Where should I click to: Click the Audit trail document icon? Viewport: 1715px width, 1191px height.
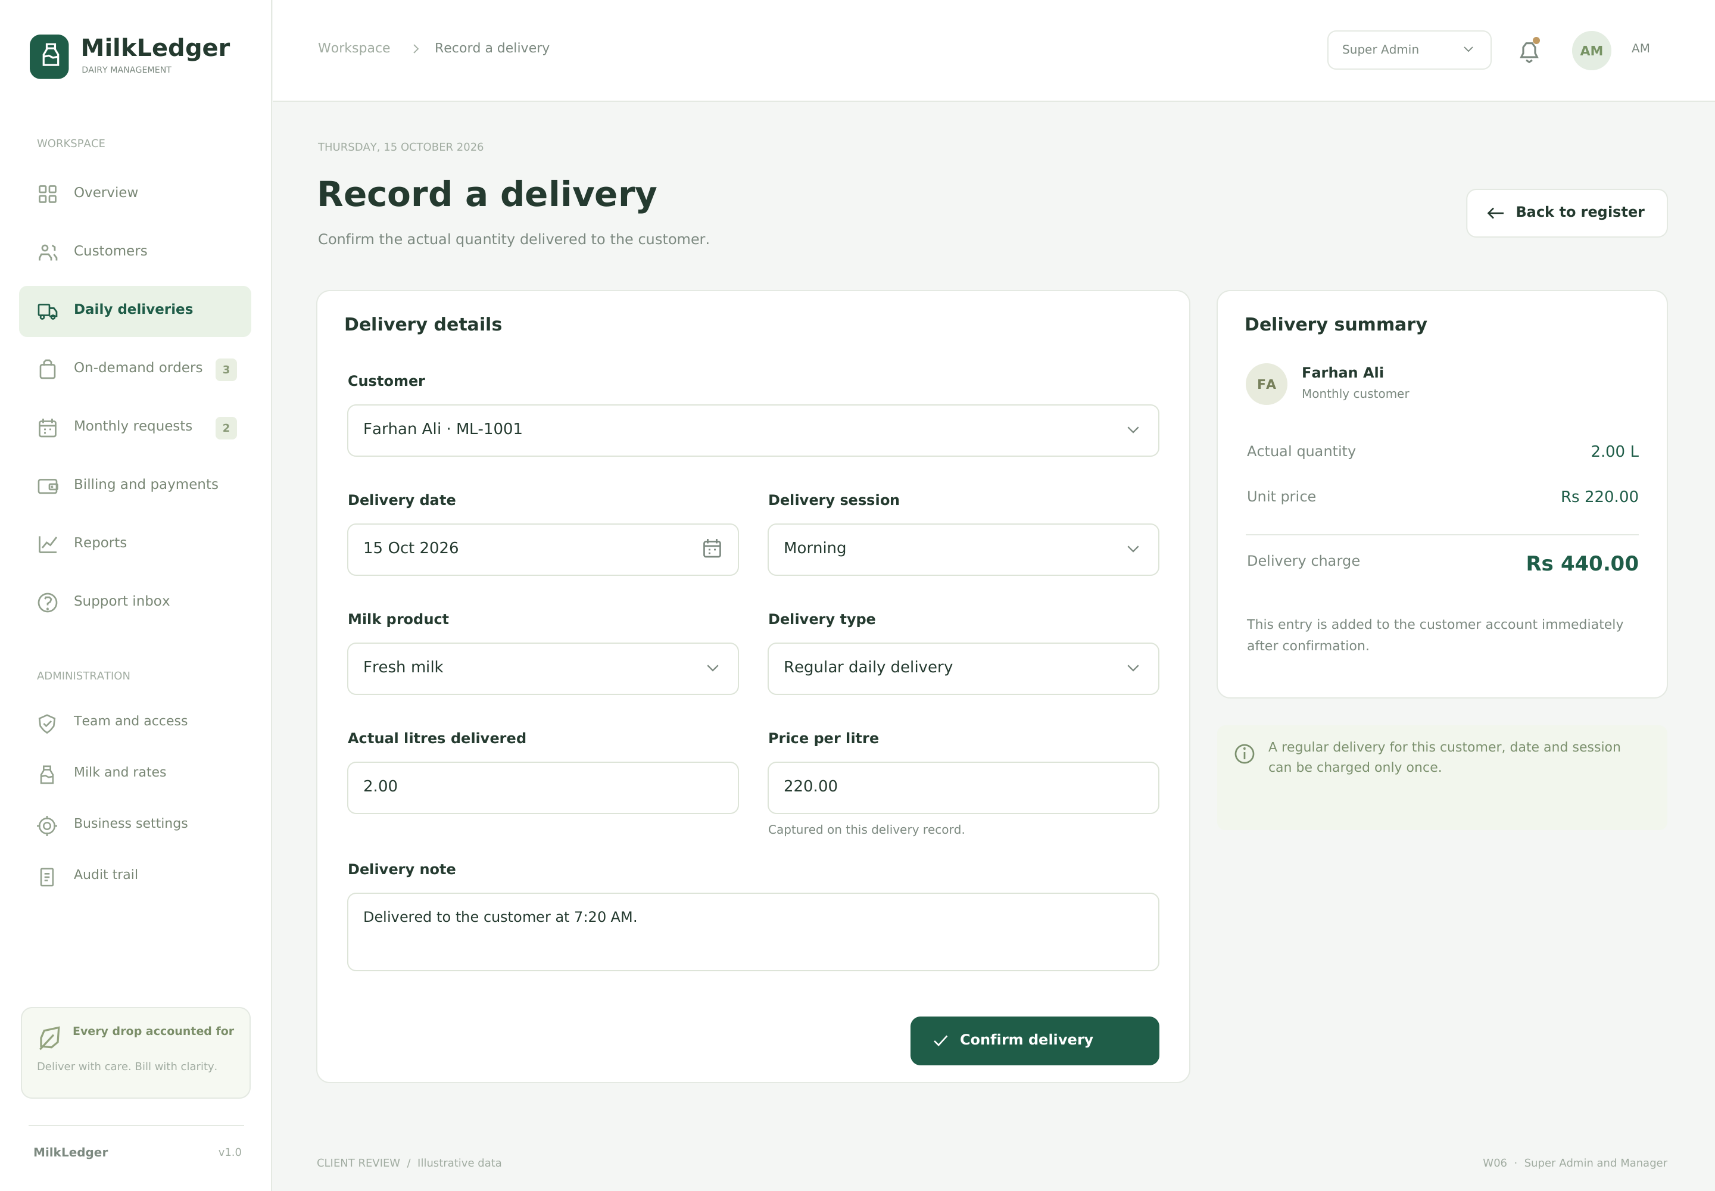47,877
